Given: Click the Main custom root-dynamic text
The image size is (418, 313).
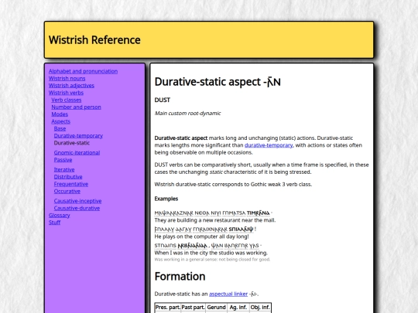Looking at the screenshot, I should (187, 114).
